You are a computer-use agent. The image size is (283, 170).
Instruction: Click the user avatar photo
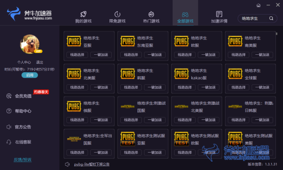tap(30, 44)
